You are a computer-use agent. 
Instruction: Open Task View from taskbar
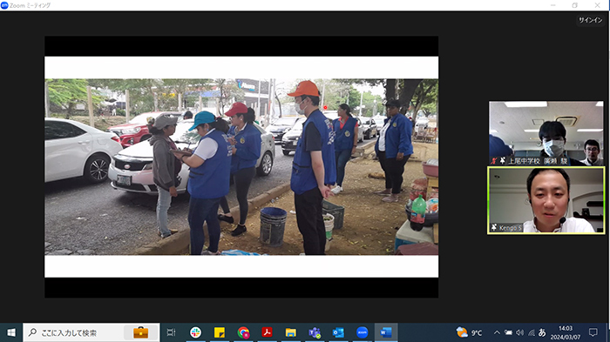[171, 332]
